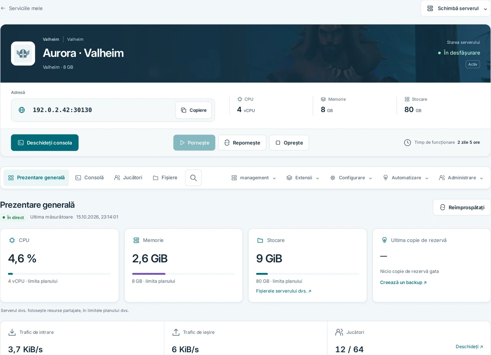Click the server address 192.0.2.42:30130 field
The width and height of the screenshot is (491, 355).
click(x=113, y=110)
